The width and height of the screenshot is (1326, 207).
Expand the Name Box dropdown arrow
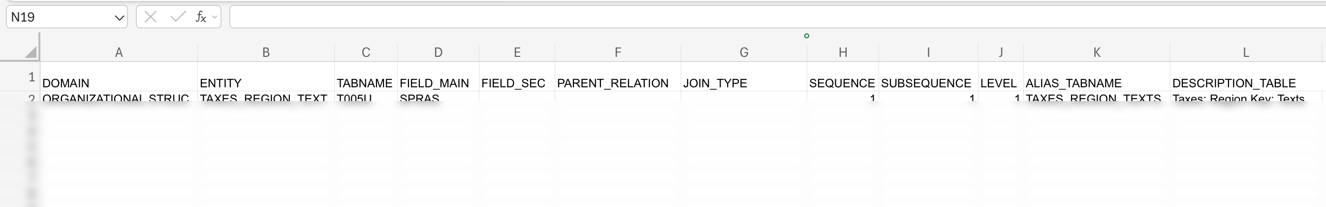pyautogui.click(x=120, y=18)
